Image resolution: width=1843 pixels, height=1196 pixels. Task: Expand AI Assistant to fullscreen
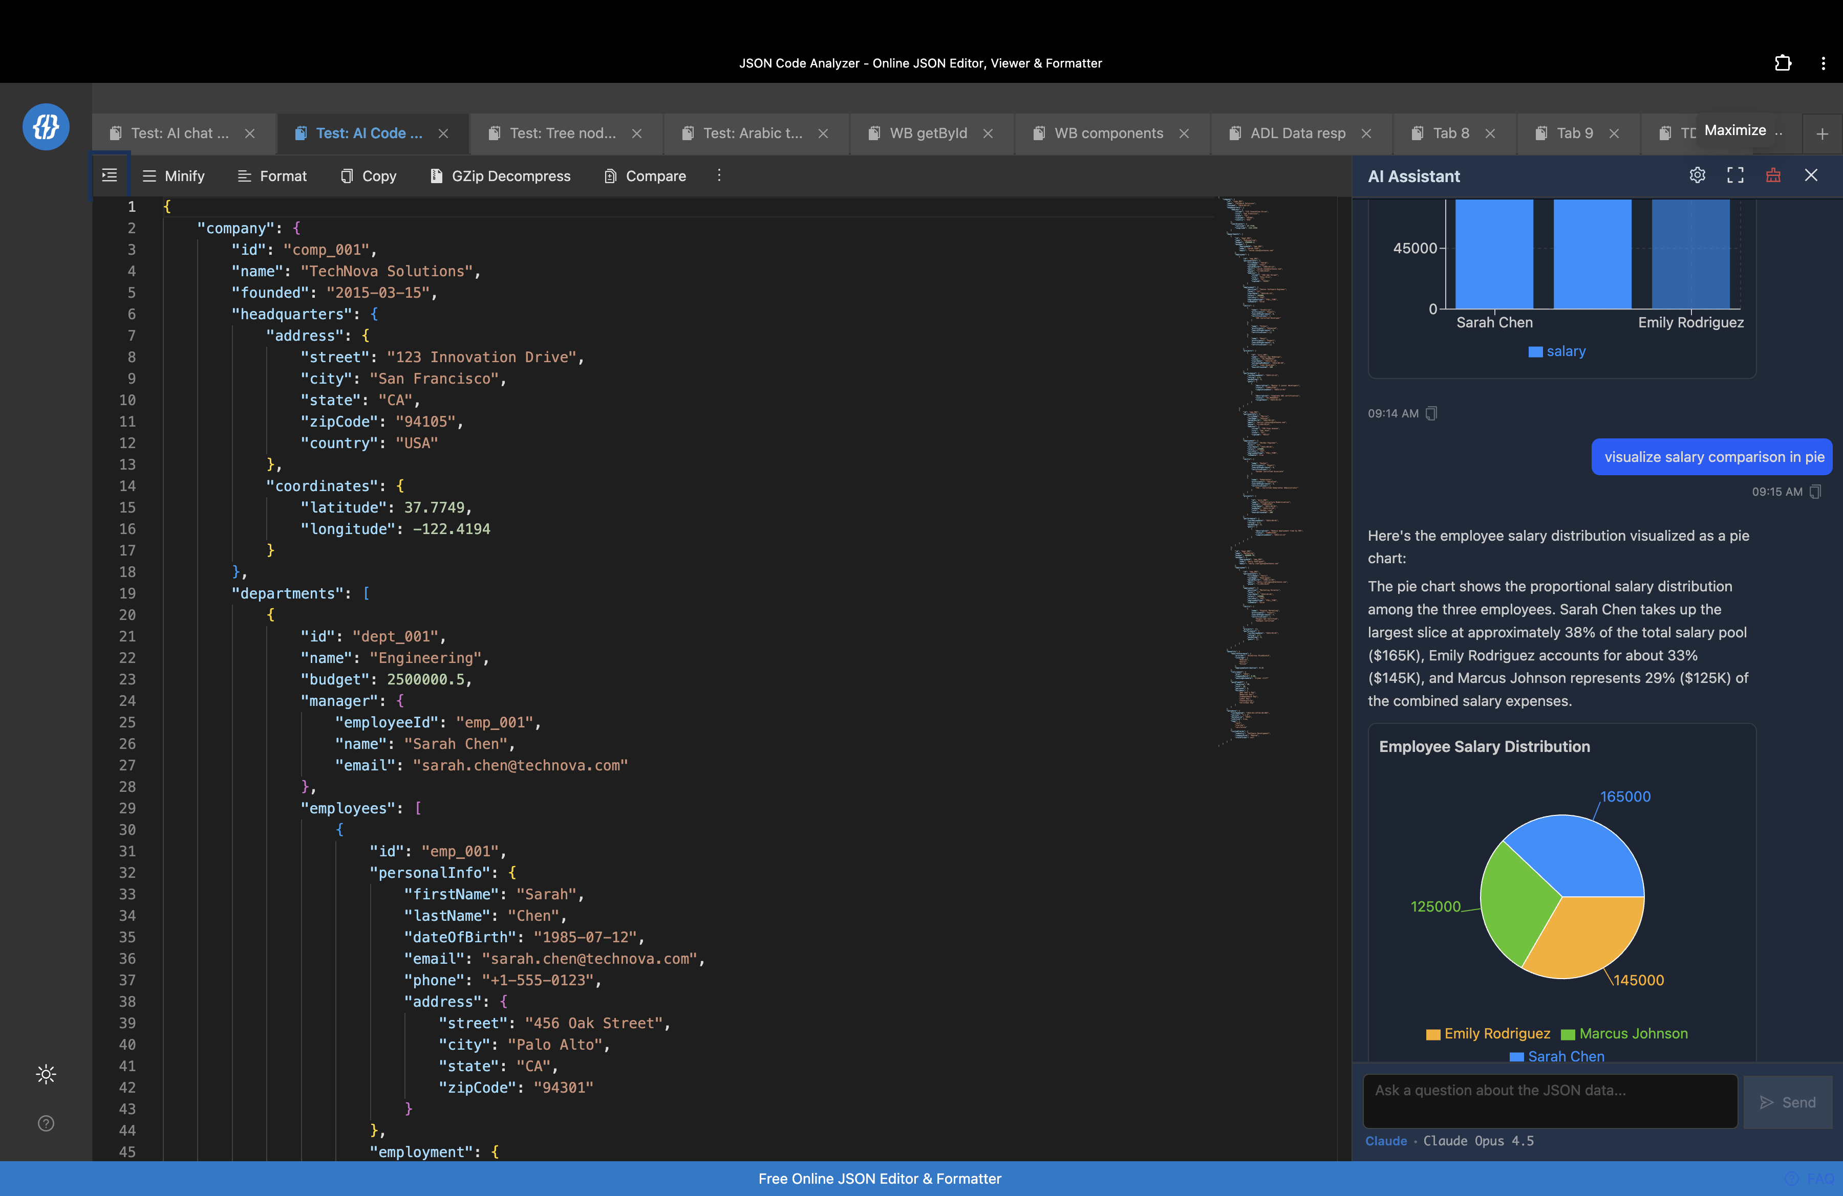pos(1734,175)
